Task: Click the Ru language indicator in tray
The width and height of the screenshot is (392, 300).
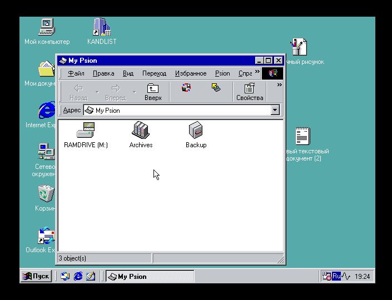Action: (x=336, y=276)
